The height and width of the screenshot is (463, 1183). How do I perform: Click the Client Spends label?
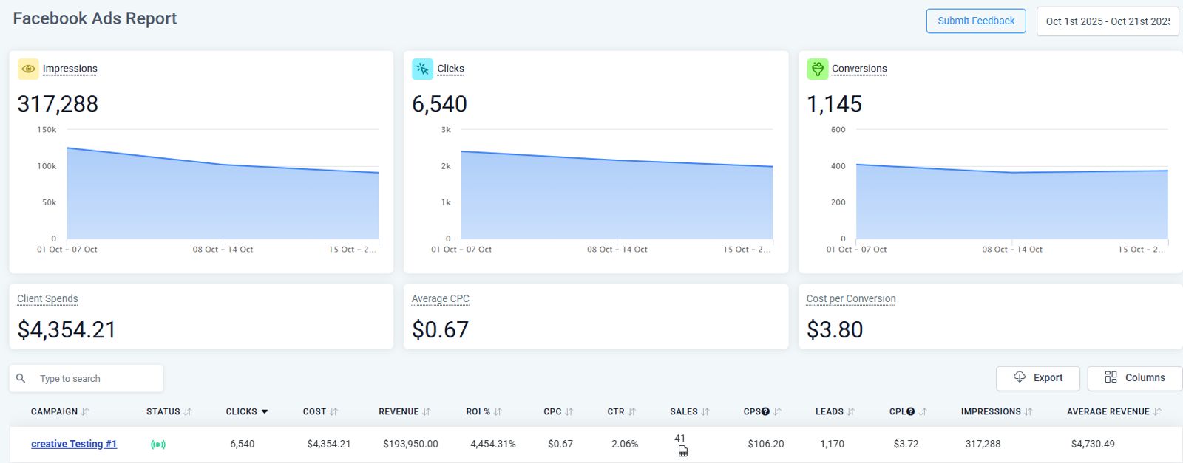click(x=47, y=298)
